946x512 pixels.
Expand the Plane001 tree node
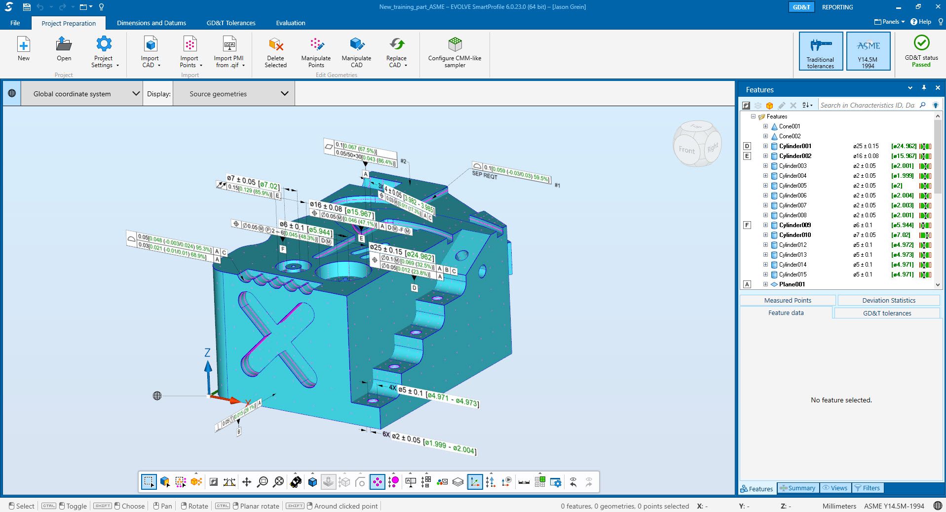point(765,284)
